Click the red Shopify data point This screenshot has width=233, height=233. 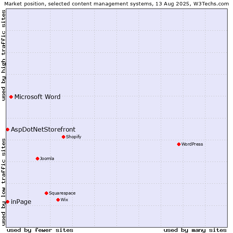click(63, 137)
